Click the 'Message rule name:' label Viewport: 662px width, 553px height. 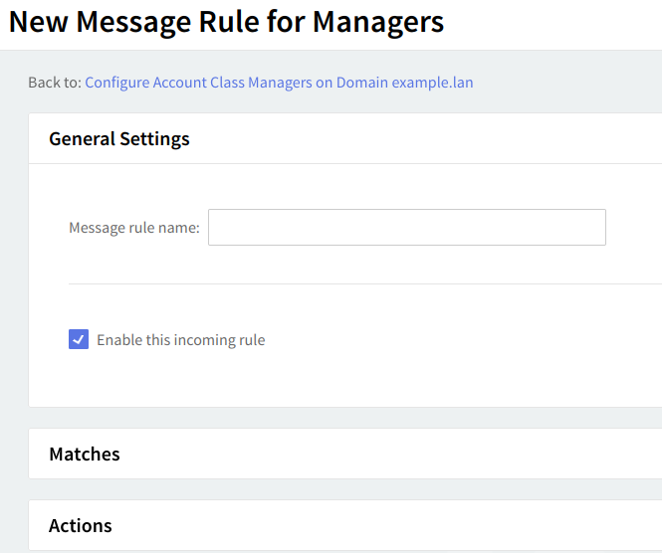click(134, 228)
